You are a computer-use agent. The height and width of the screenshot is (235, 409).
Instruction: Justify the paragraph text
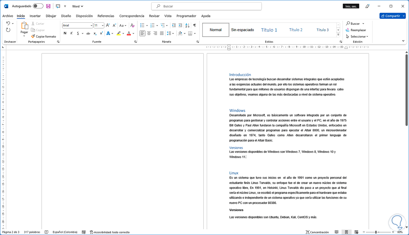162,33
